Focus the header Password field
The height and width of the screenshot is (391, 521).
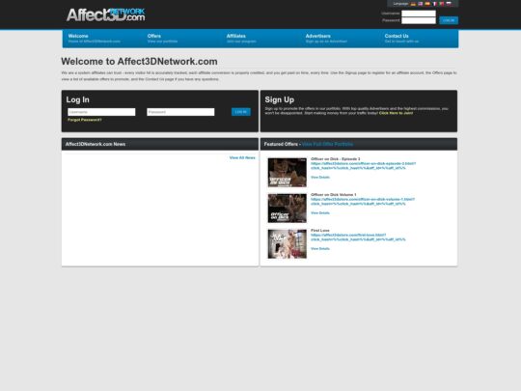coord(419,20)
